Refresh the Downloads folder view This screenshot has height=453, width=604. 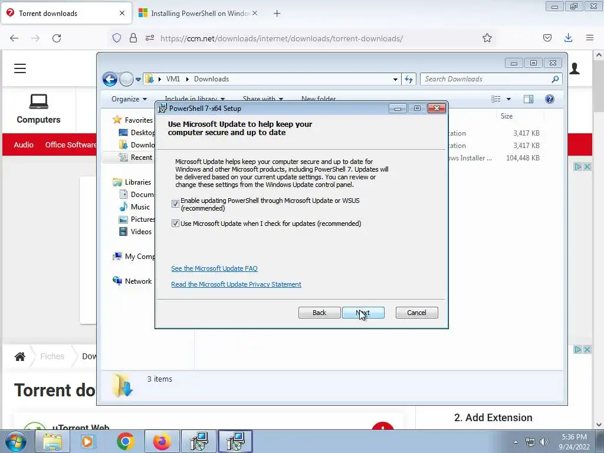tap(409, 80)
